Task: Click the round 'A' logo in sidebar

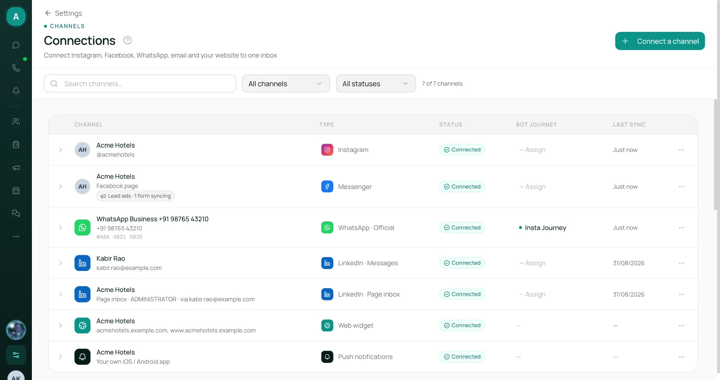Action: (x=16, y=17)
